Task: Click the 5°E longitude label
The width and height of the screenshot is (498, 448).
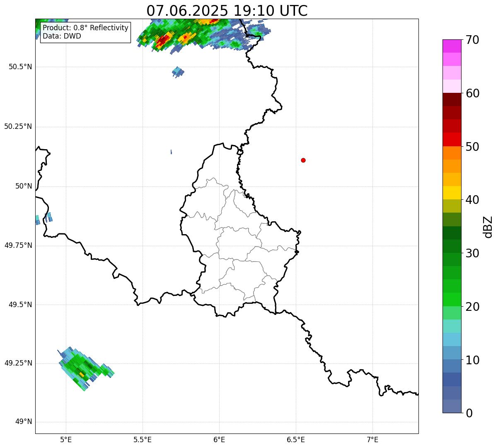Action: pyautogui.click(x=66, y=439)
